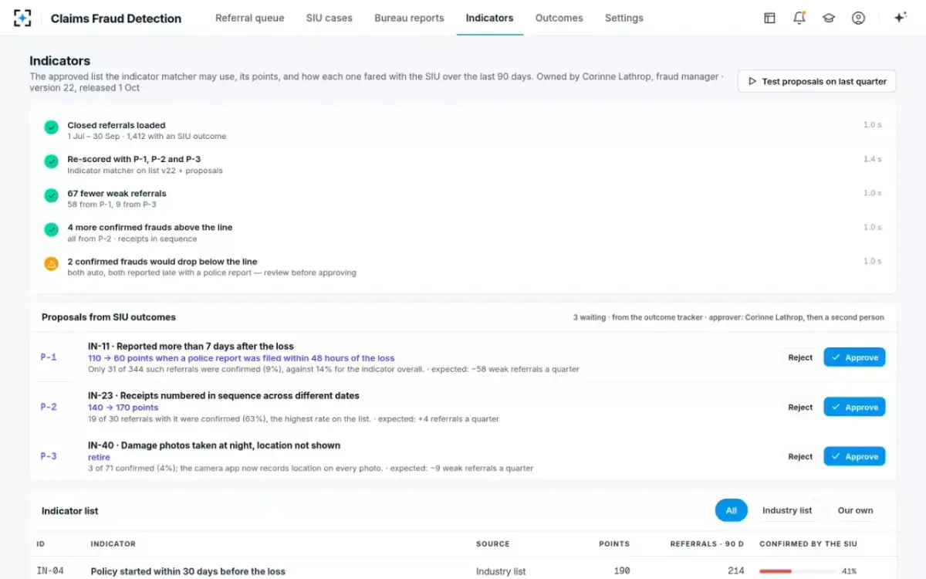Sort by the POINTS column header
This screenshot has height=579, width=926.
tap(614, 544)
